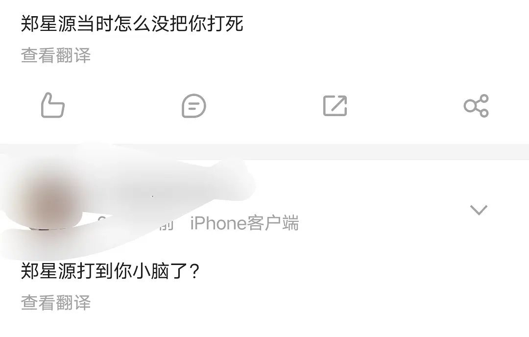Tap the iPhone客户端 source label
The image size is (529, 337).
[x=244, y=223]
